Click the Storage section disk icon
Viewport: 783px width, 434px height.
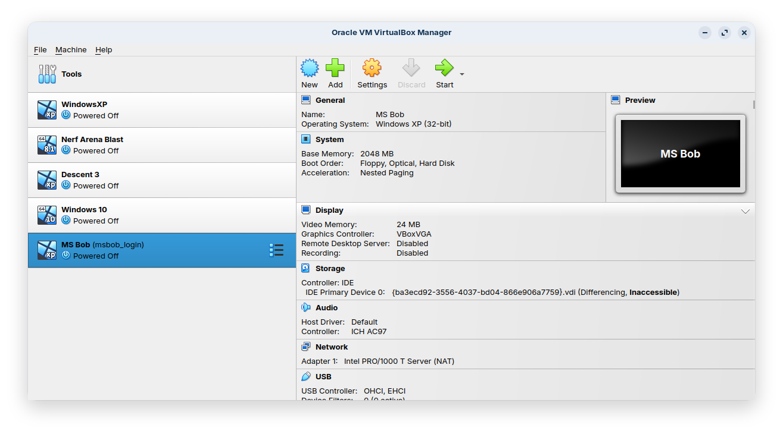pyautogui.click(x=305, y=268)
